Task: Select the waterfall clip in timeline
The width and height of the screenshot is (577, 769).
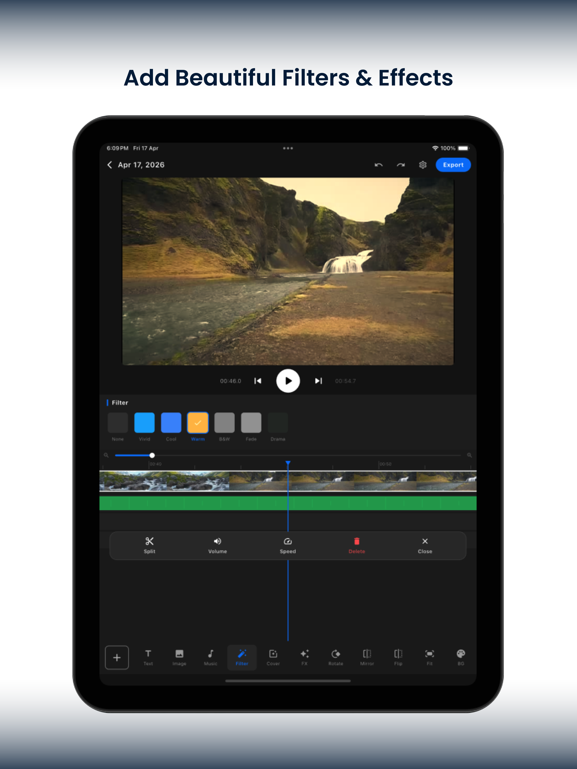Action: [x=353, y=481]
